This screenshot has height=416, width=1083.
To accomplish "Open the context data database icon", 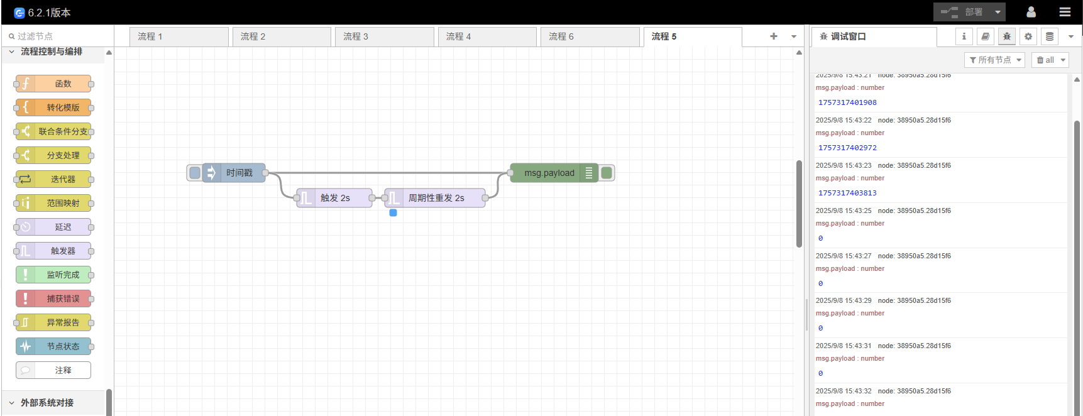I will pos(1049,36).
